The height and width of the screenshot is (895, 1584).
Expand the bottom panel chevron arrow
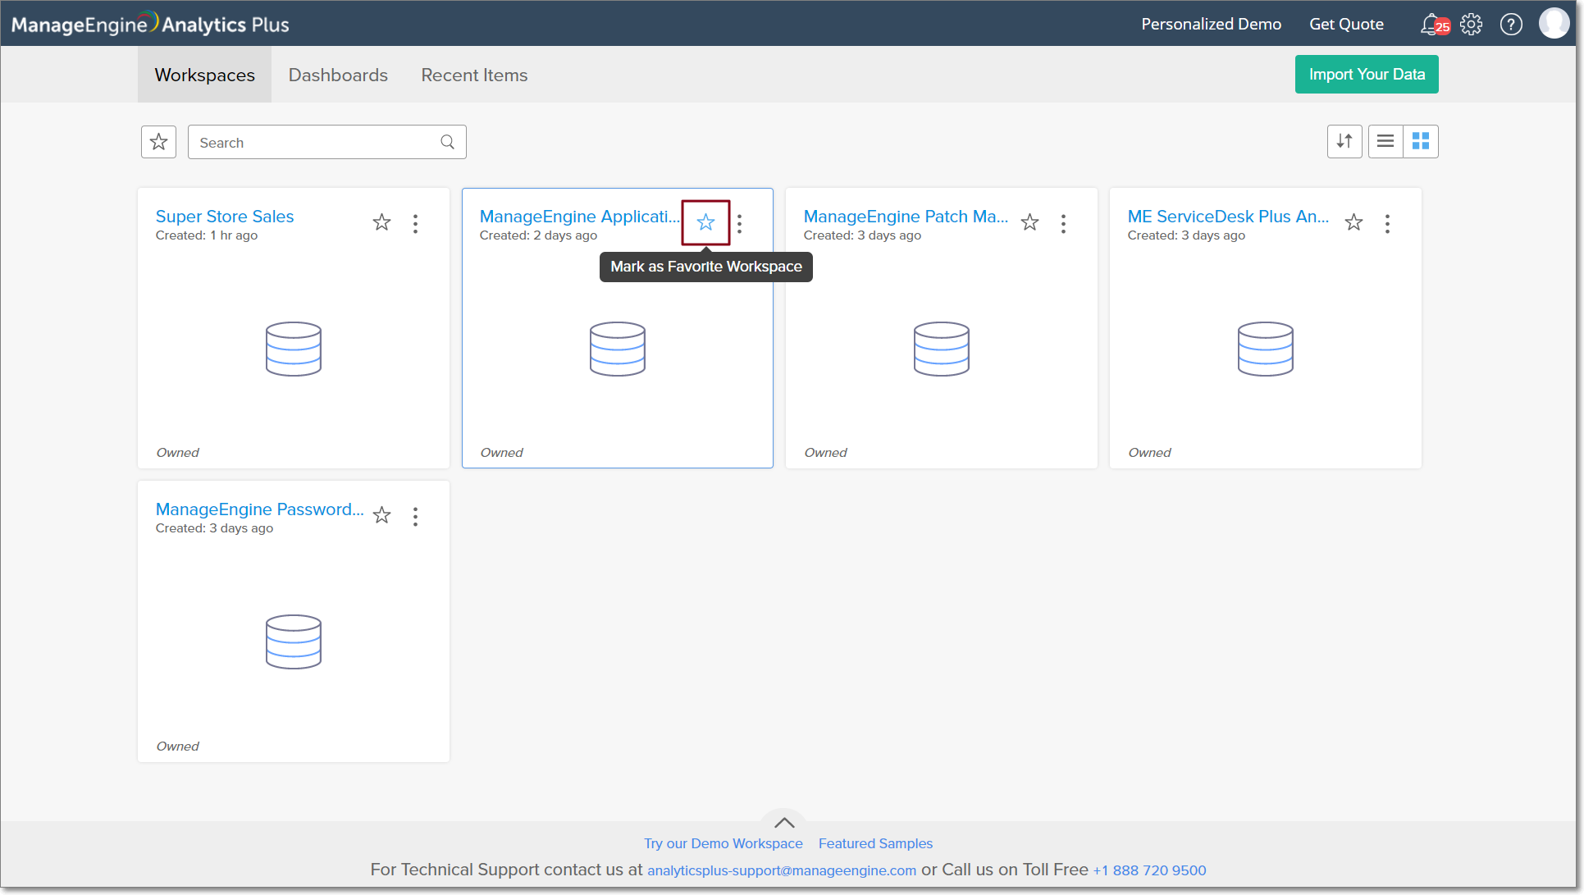(x=784, y=822)
